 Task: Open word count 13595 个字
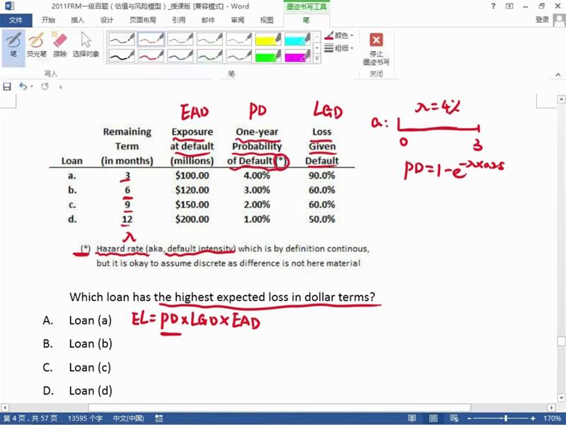(x=85, y=418)
